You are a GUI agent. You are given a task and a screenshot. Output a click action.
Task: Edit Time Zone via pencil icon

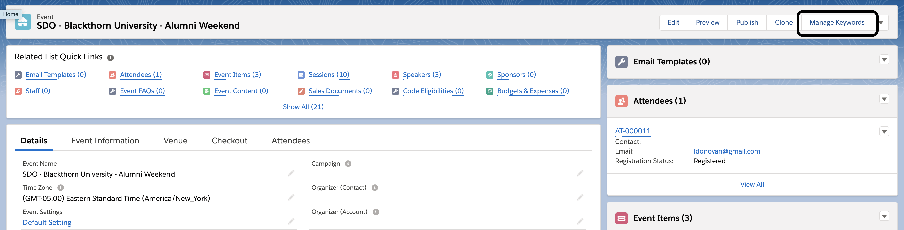[291, 198]
